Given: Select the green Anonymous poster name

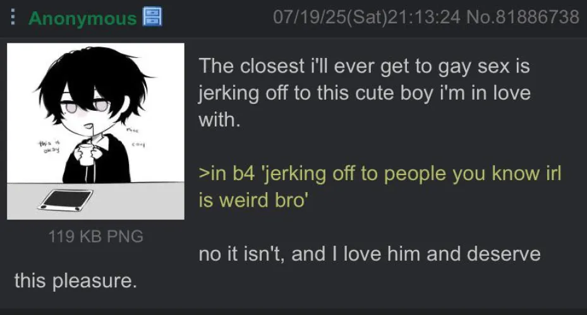Looking at the screenshot, I should point(83,18).
